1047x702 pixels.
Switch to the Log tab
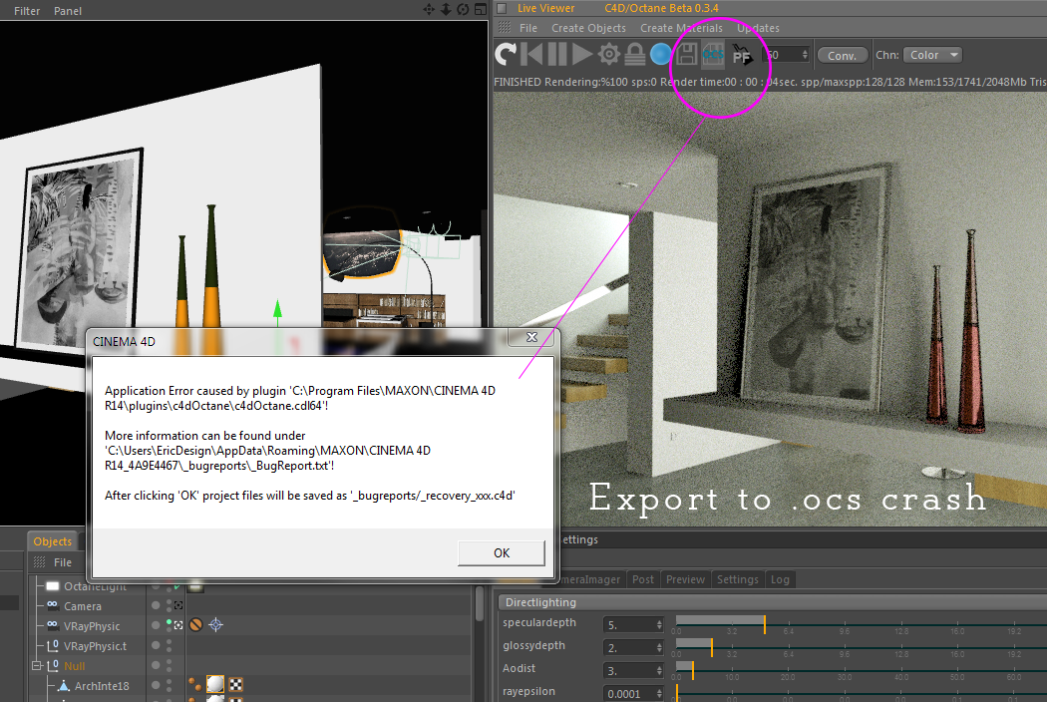click(x=780, y=579)
